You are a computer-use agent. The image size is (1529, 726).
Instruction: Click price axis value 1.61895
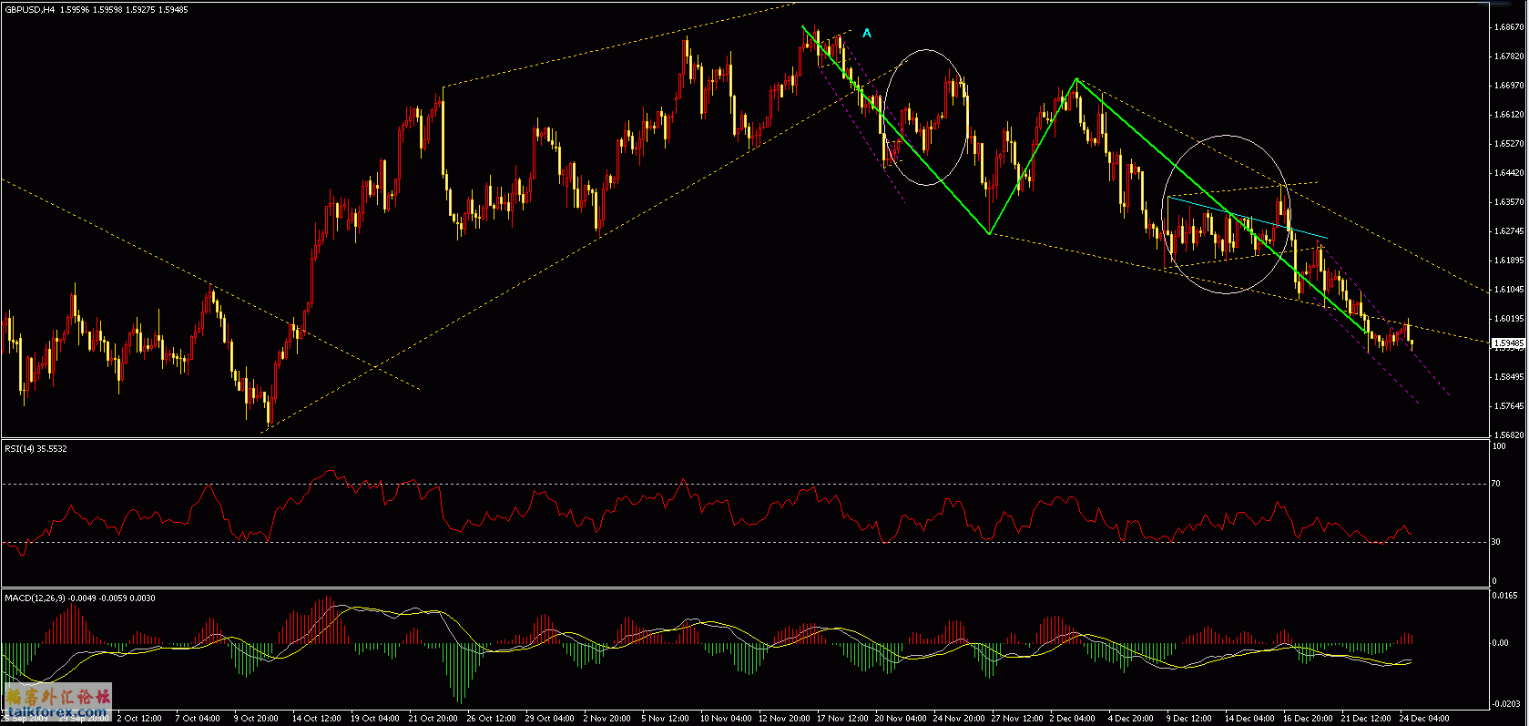1509,261
